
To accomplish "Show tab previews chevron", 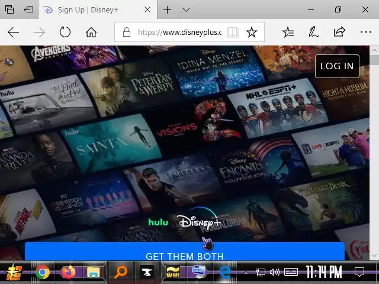I will click(186, 10).
